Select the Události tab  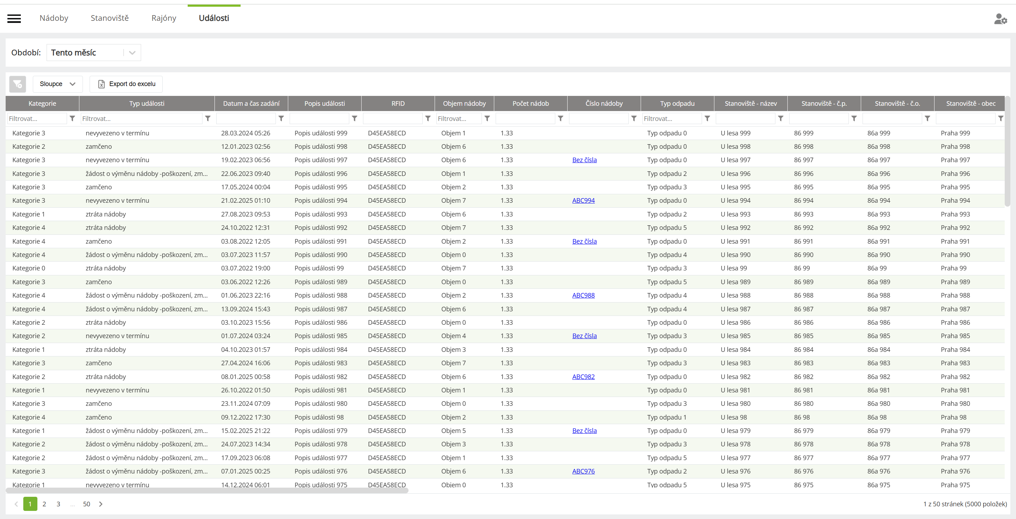coord(214,18)
